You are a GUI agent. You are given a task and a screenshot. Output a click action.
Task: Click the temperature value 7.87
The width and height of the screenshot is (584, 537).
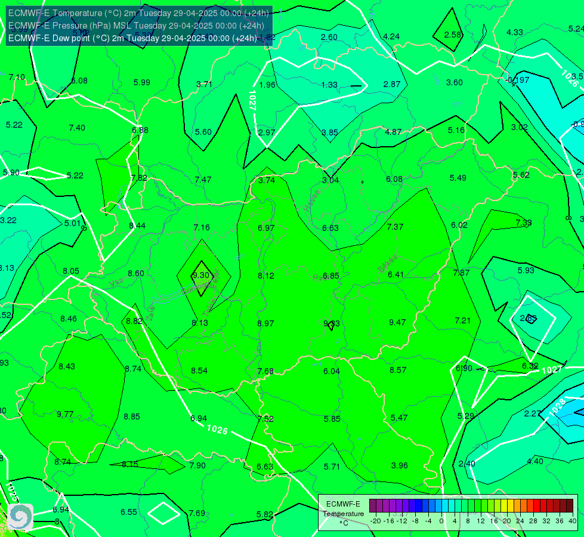461,273
